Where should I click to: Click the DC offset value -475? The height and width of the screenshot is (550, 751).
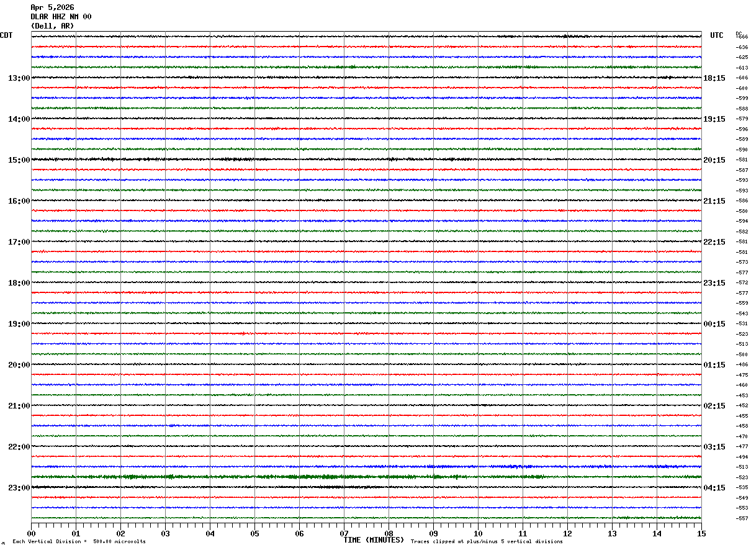(742, 375)
